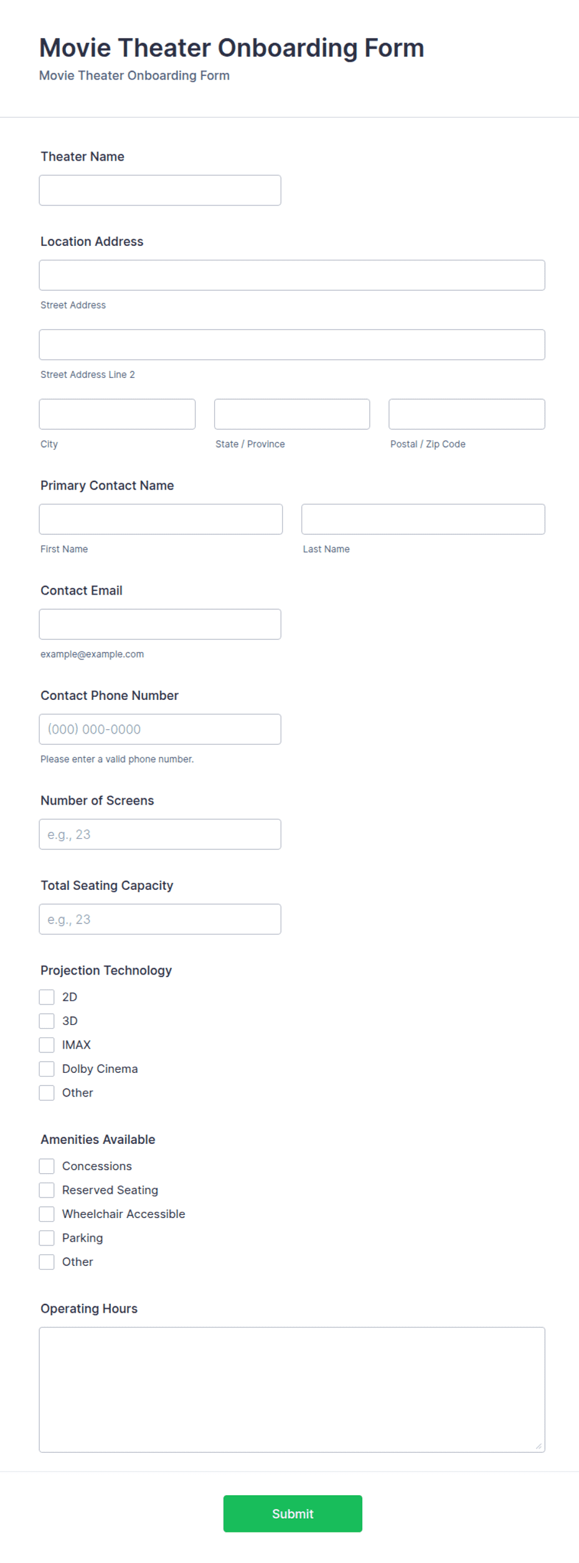579x1563 pixels.
Task: Submit the onboarding form
Action: click(x=293, y=1514)
